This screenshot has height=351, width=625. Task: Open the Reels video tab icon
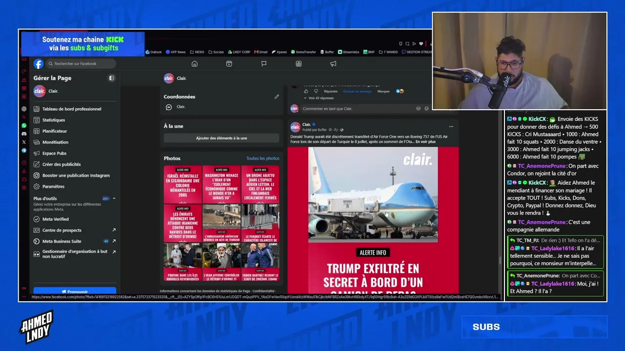[229, 64]
